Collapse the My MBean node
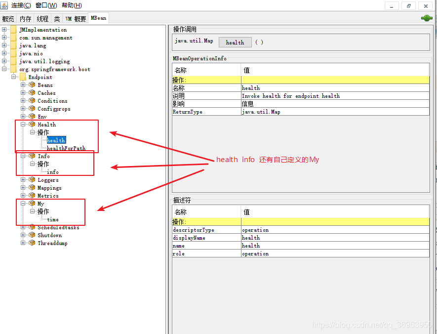This screenshot has width=437, height=334. pos(23,203)
